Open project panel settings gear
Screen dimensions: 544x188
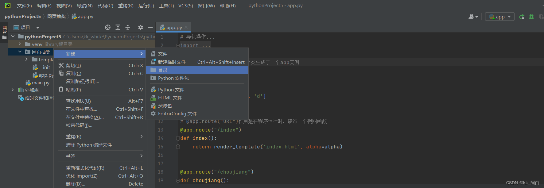click(141, 27)
